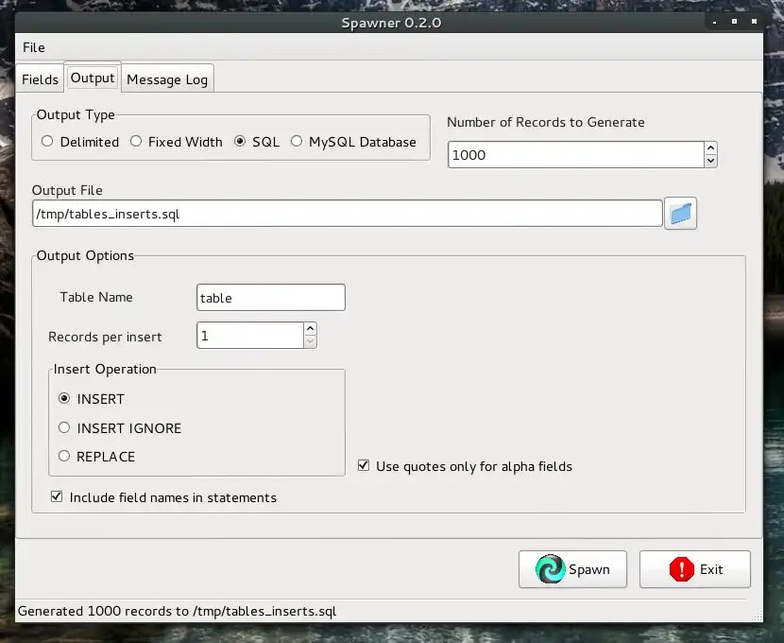The width and height of the screenshot is (784, 643).
Task: Minimize the Spawner window
Action: tap(714, 22)
